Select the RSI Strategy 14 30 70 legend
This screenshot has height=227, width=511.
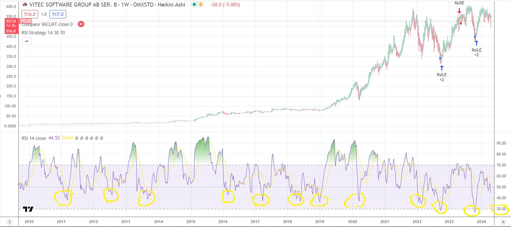(43, 33)
